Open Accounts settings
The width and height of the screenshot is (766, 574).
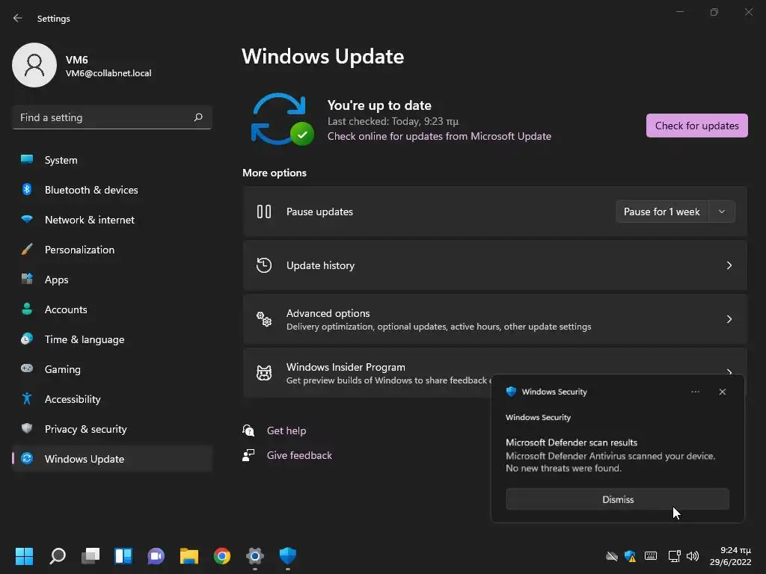click(x=112, y=309)
